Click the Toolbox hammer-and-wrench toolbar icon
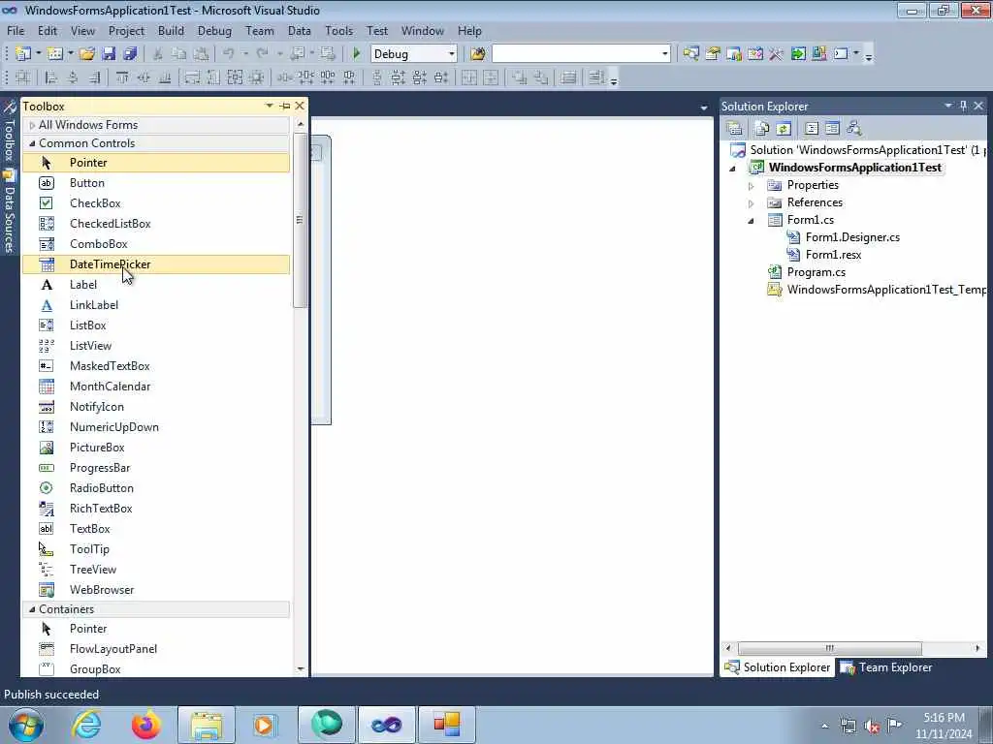This screenshot has height=744, width=993. click(x=777, y=54)
